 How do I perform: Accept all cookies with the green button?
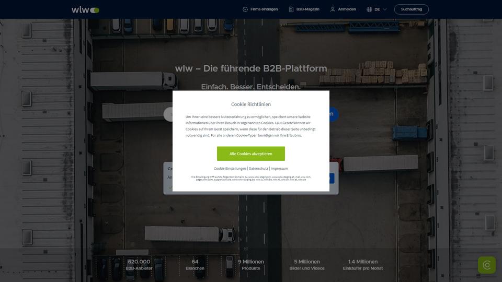250,154
